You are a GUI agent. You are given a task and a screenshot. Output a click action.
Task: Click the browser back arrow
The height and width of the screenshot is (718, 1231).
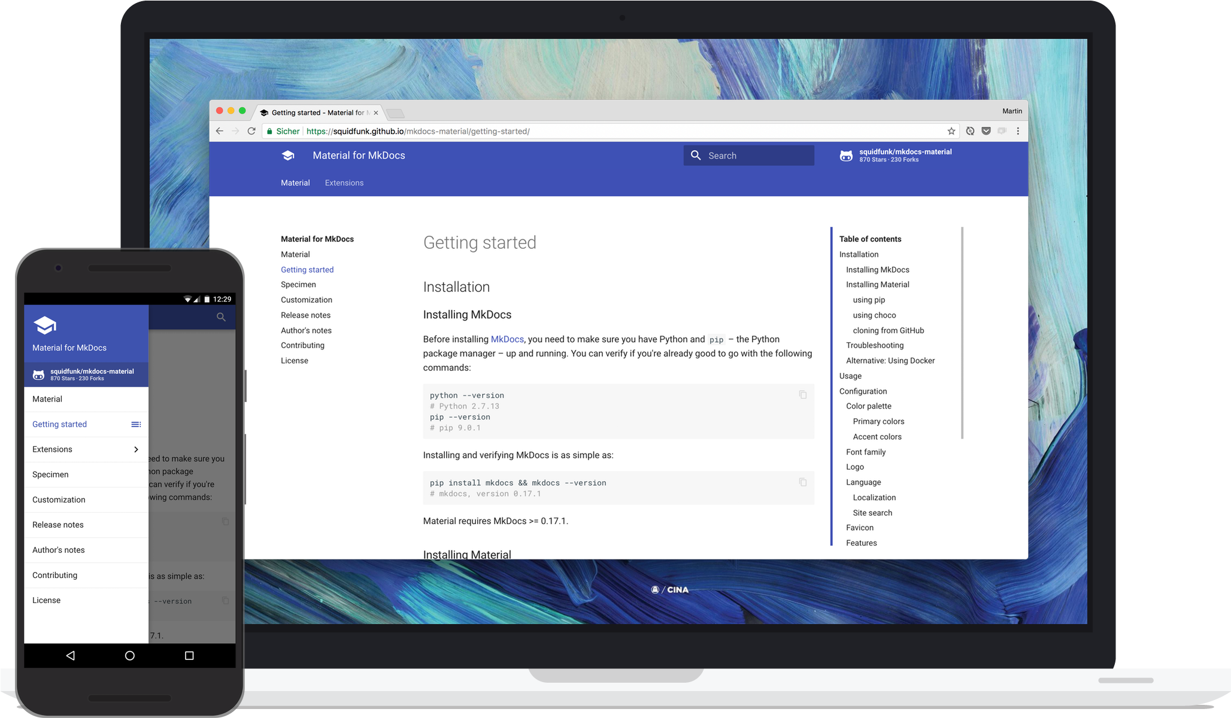point(220,130)
